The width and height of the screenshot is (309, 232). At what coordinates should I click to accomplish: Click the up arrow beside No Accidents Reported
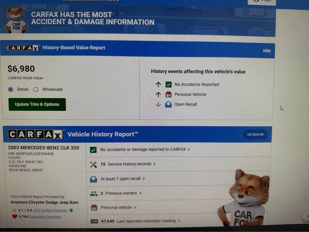coord(158,84)
